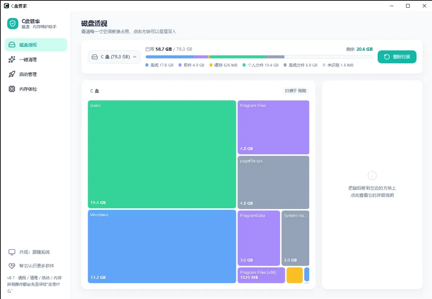Image resolution: width=432 pixels, height=299 pixels.
Task: Click the C盘管家 title bar app icon
Action: tap(6, 6)
